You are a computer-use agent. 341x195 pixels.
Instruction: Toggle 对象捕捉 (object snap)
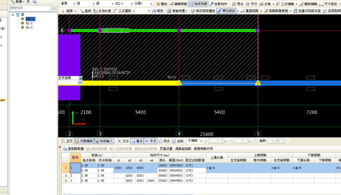[84, 141]
